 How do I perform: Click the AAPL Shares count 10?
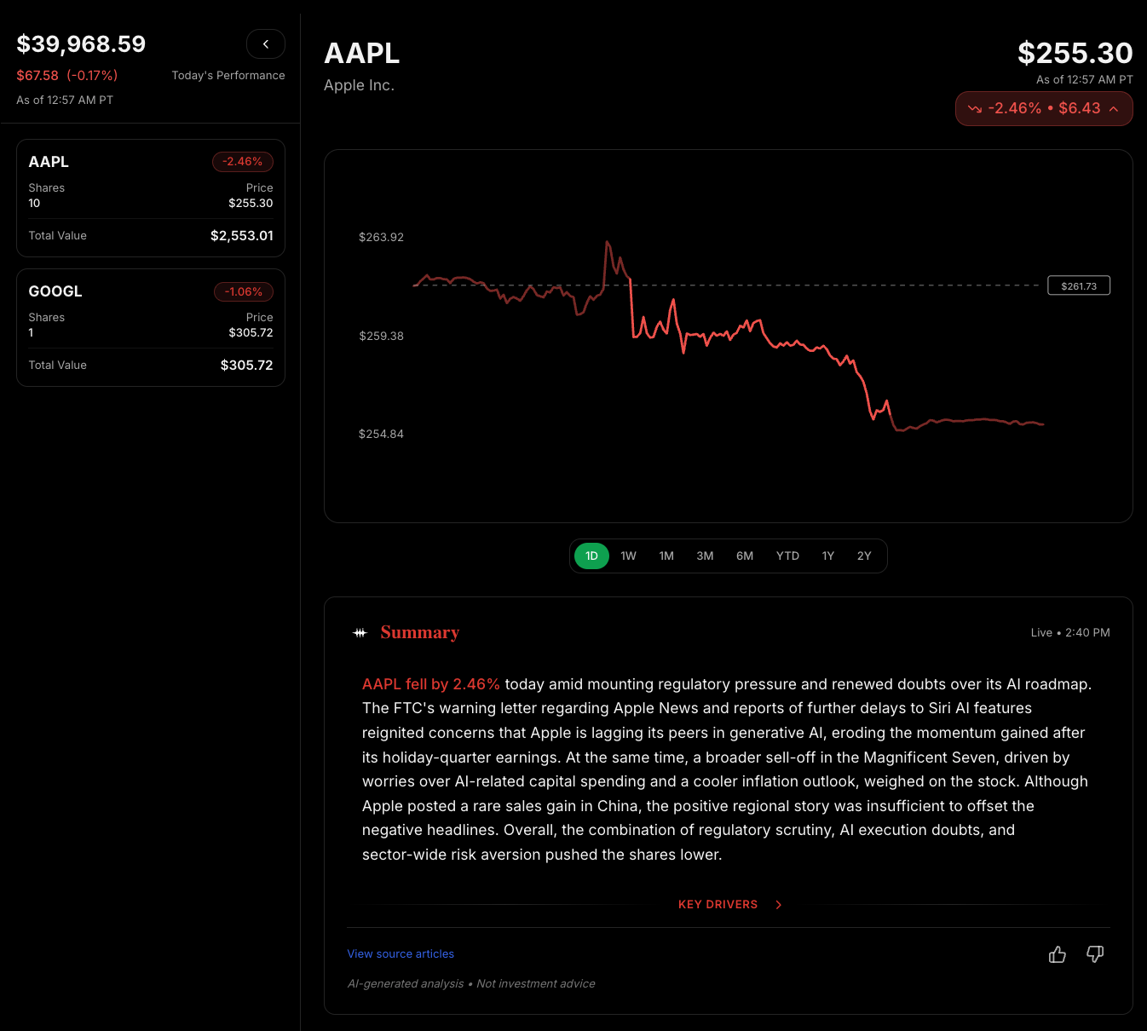[34, 203]
